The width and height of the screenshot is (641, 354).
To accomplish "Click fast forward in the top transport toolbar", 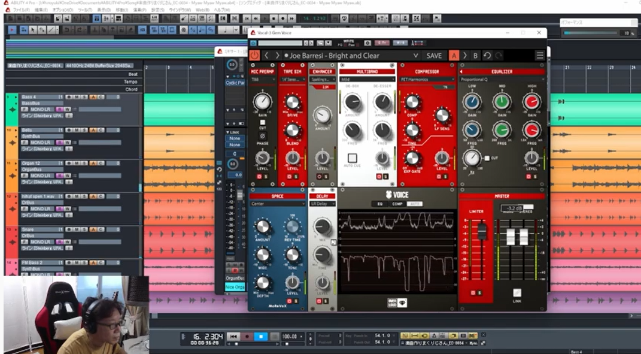I will tap(291, 19).
